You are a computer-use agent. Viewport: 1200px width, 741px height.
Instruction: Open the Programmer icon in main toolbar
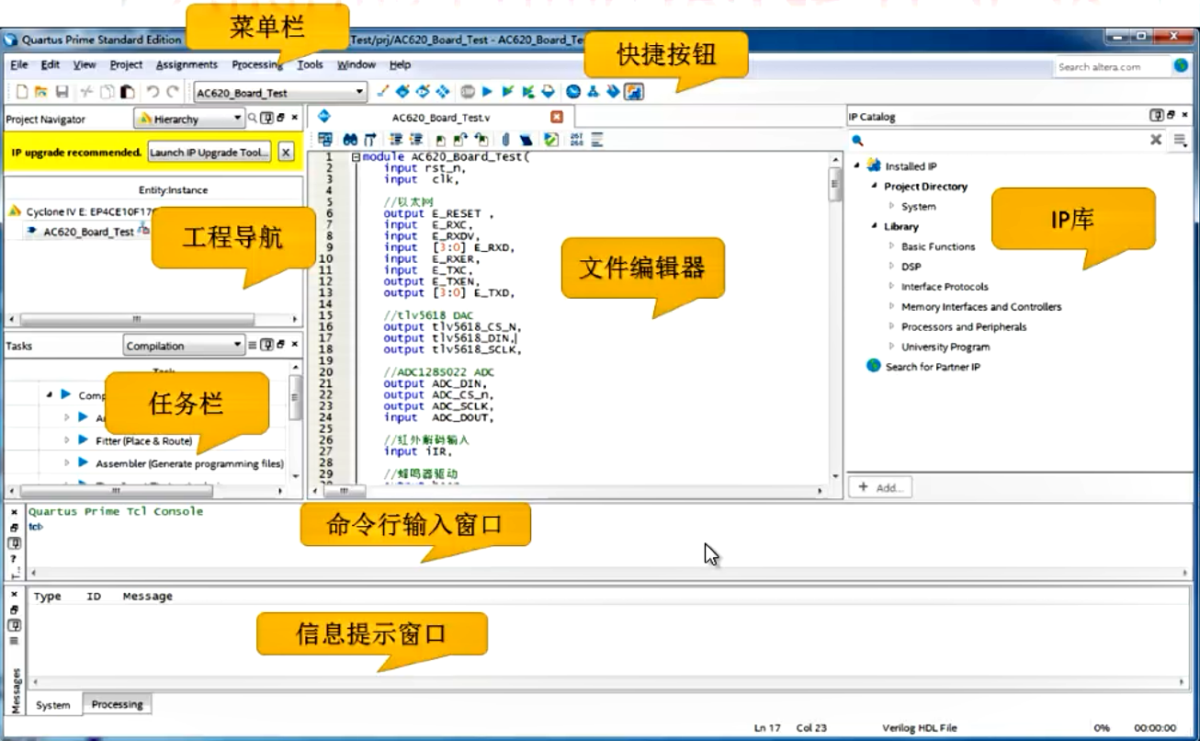pyautogui.click(x=613, y=92)
